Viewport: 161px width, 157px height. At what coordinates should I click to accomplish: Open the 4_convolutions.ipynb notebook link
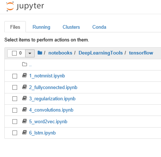pyautogui.click(x=51, y=110)
